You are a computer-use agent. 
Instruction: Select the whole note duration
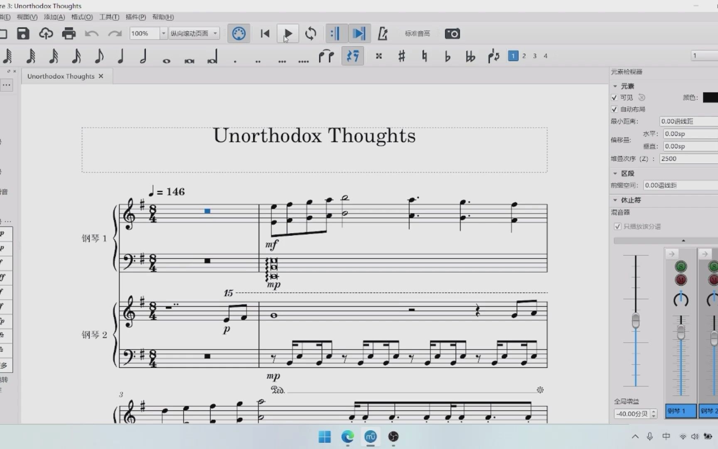[x=166, y=61]
